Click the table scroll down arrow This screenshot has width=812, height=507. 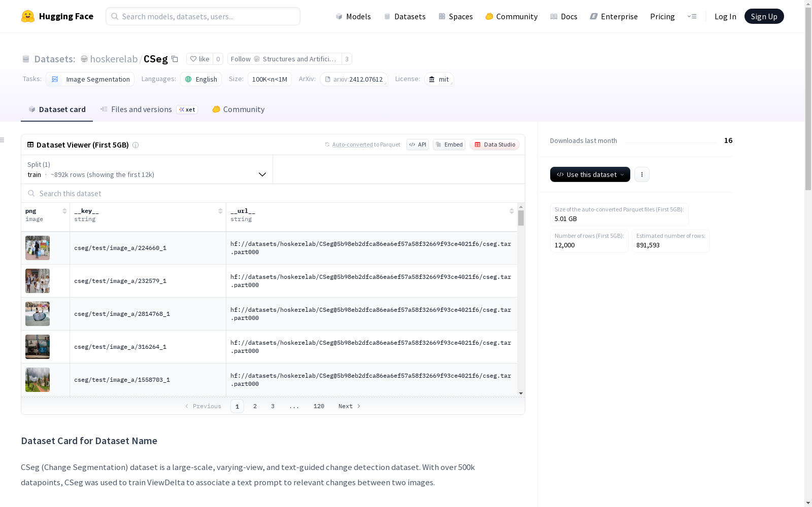[521, 393]
